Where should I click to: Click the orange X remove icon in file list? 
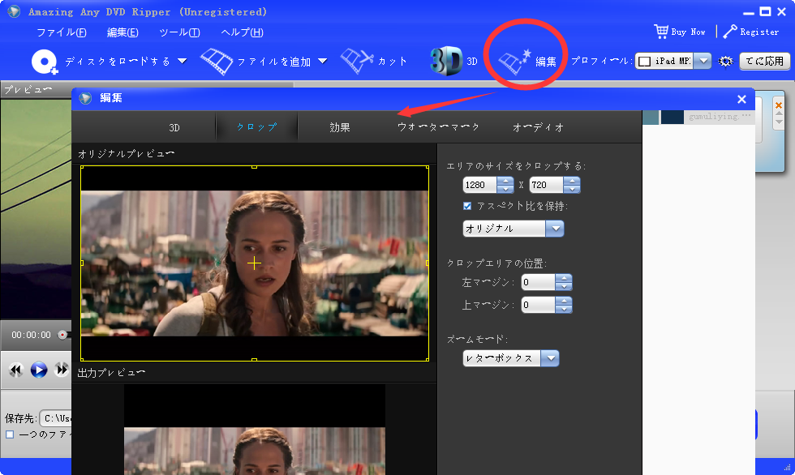pyautogui.click(x=779, y=105)
